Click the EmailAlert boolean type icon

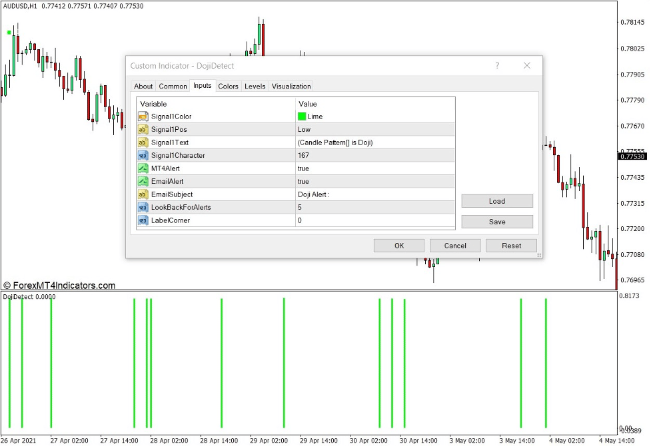pyautogui.click(x=143, y=182)
